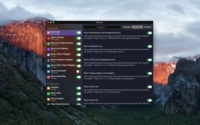This screenshot has height=125, width=200.
Task: Click rule title Block 2mdn.net
Action: (x=91, y=100)
